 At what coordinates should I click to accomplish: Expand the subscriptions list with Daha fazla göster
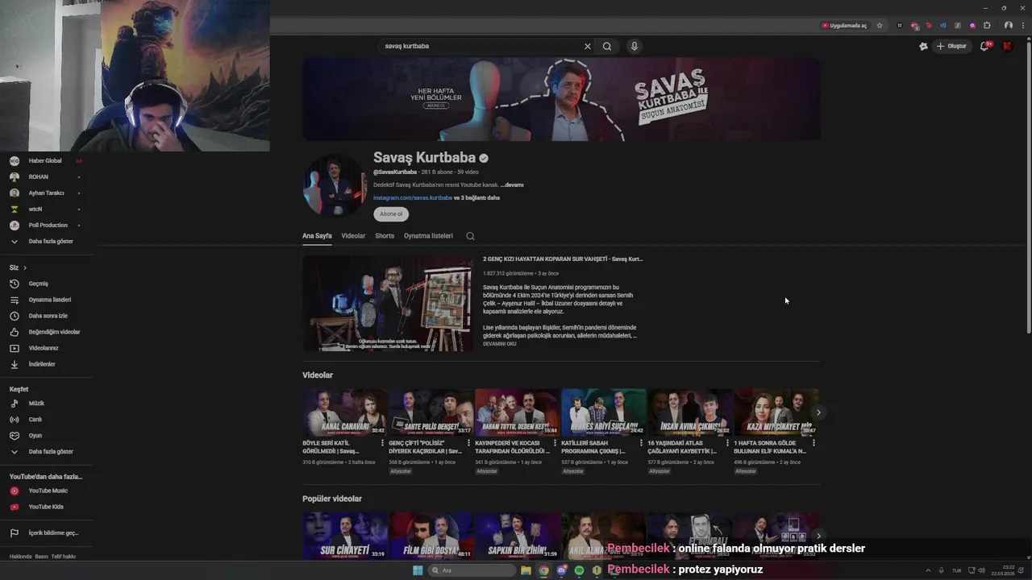(x=45, y=241)
